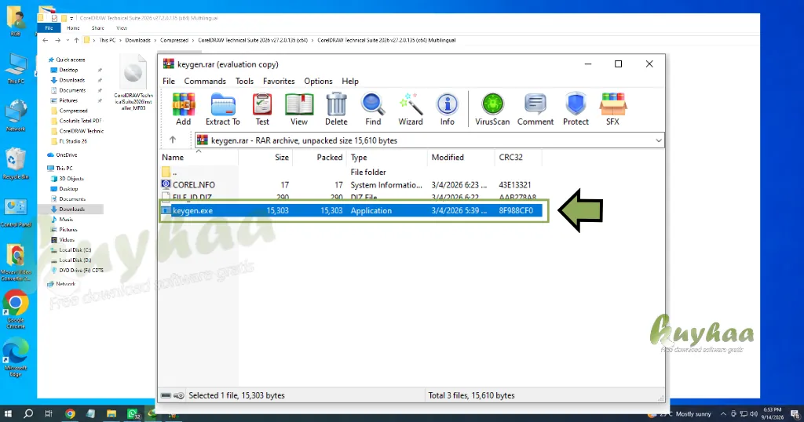The image size is (804, 422).
Task: Open Control Panel desktop icon
Action: [16, 213]
